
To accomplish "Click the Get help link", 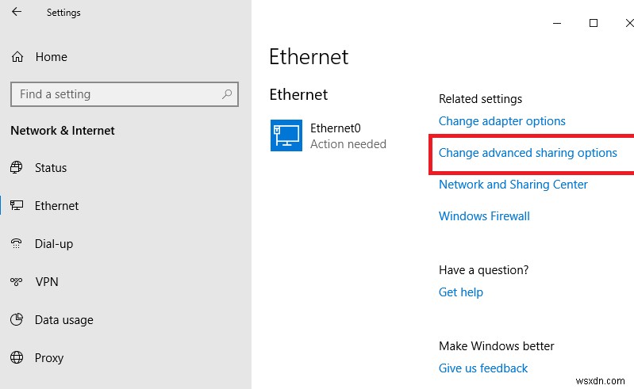I will click(461, 292).
